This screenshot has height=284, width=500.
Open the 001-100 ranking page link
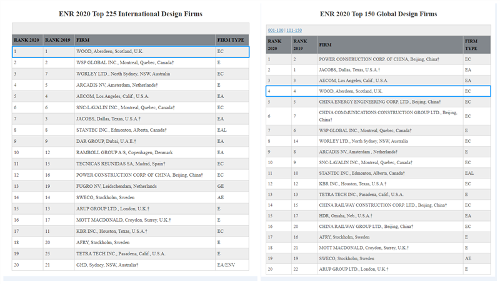pos(275,30)
